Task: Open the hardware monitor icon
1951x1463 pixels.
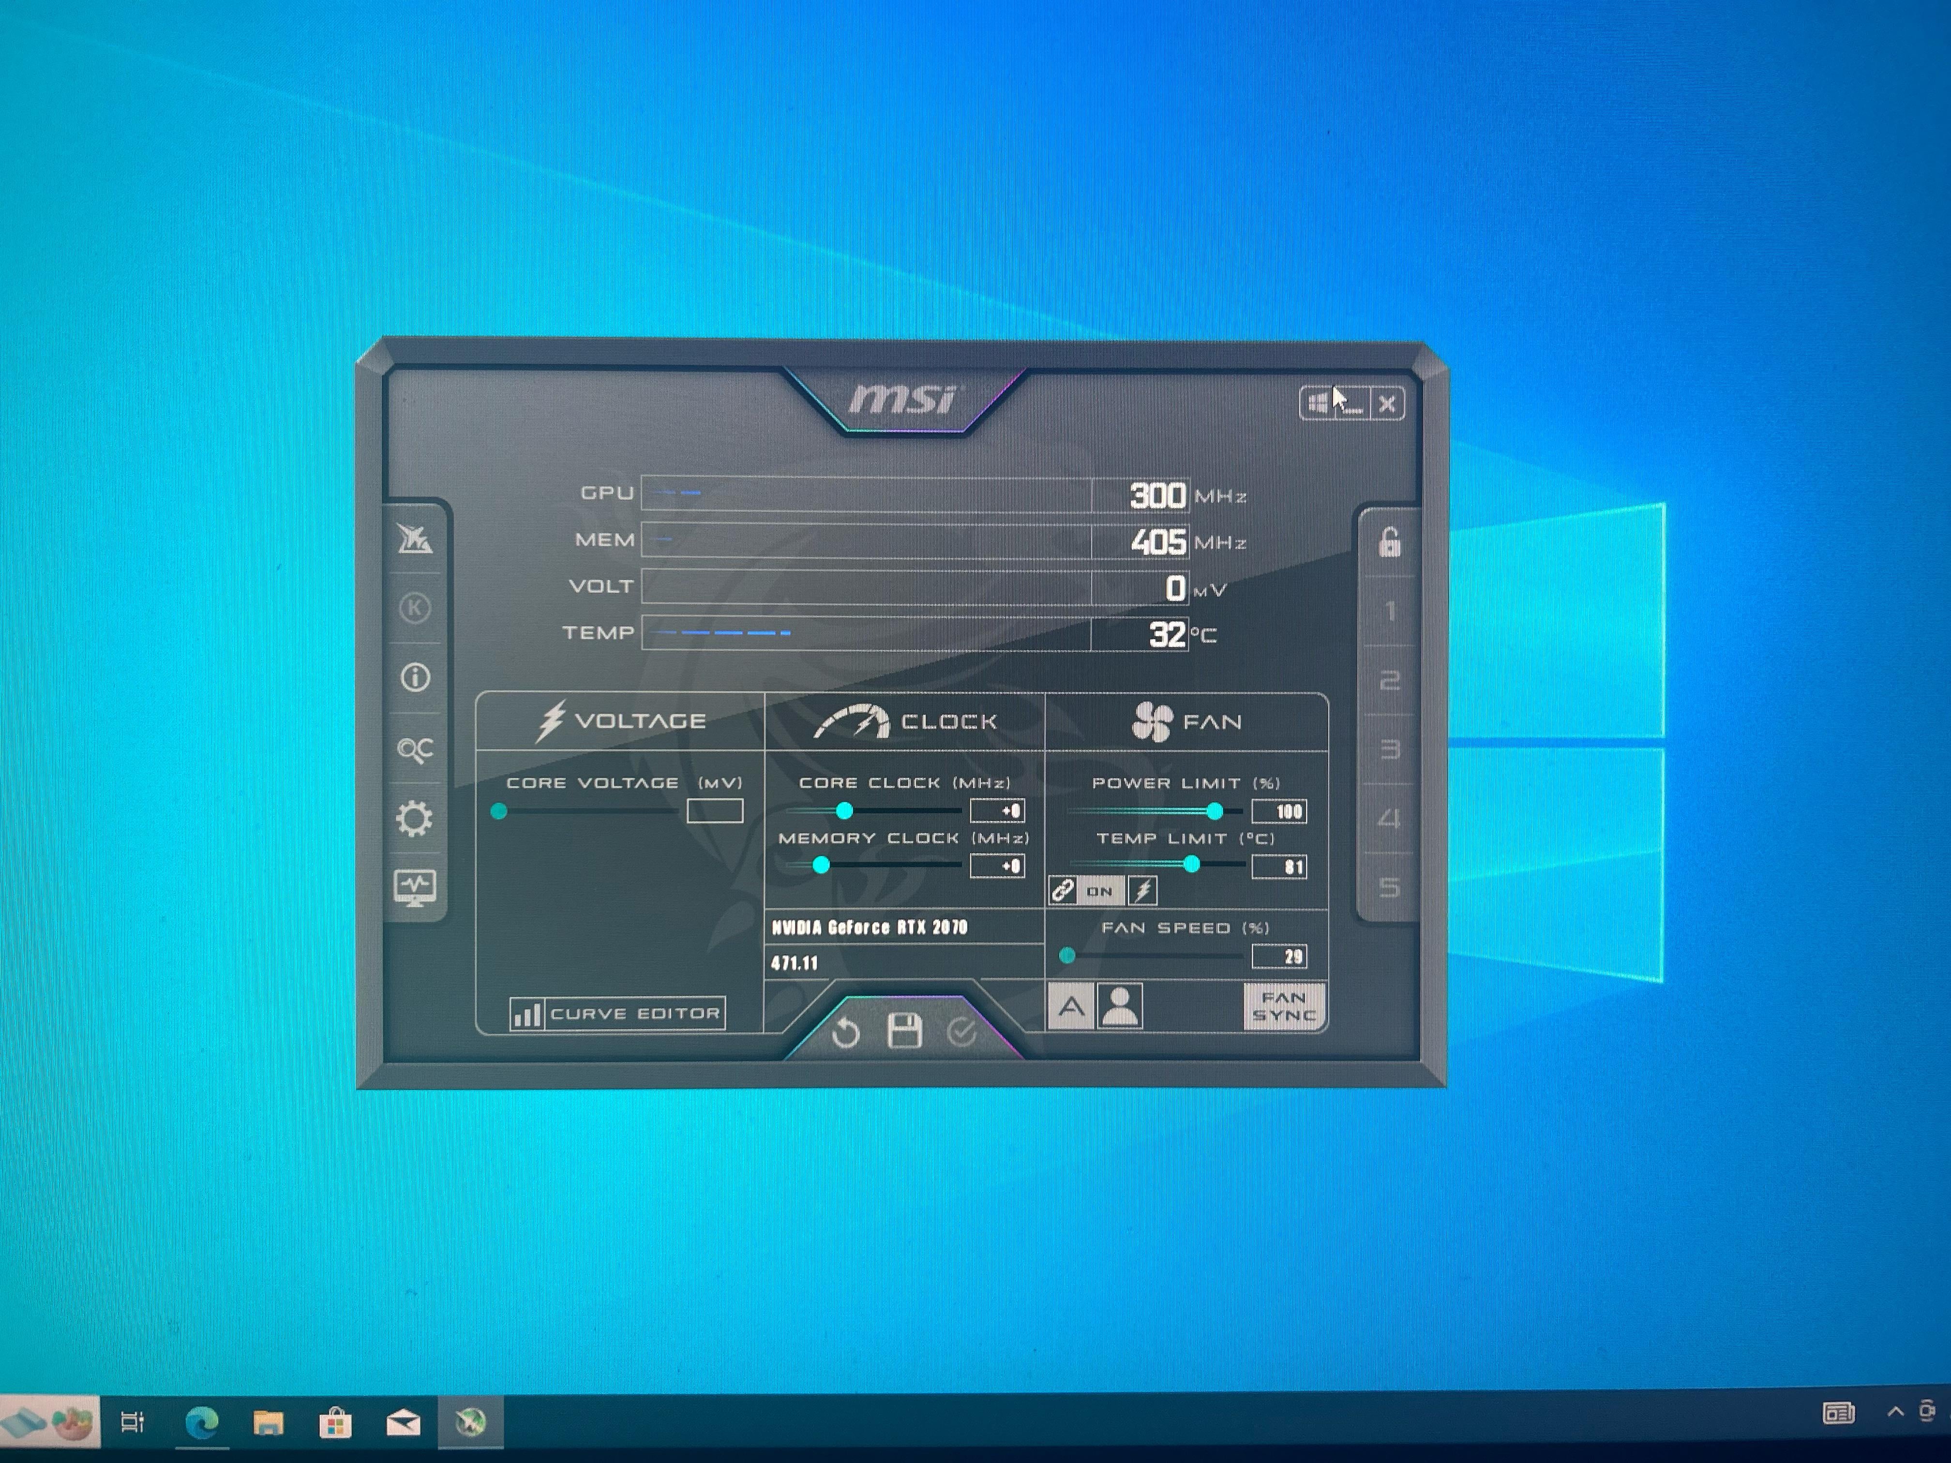Action: click(415, 888)
